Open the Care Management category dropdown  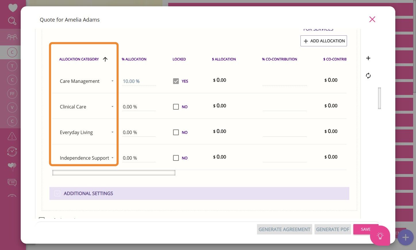point(87,81)
